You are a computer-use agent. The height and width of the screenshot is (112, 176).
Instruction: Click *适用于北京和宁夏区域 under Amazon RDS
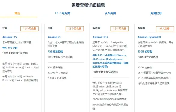105,72
